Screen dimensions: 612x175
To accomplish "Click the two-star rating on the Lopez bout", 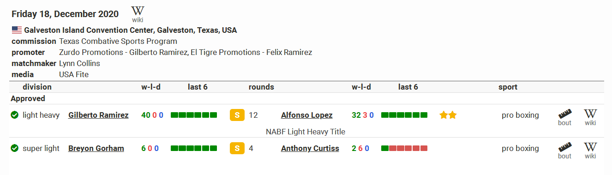I will (x=448, y=115).
